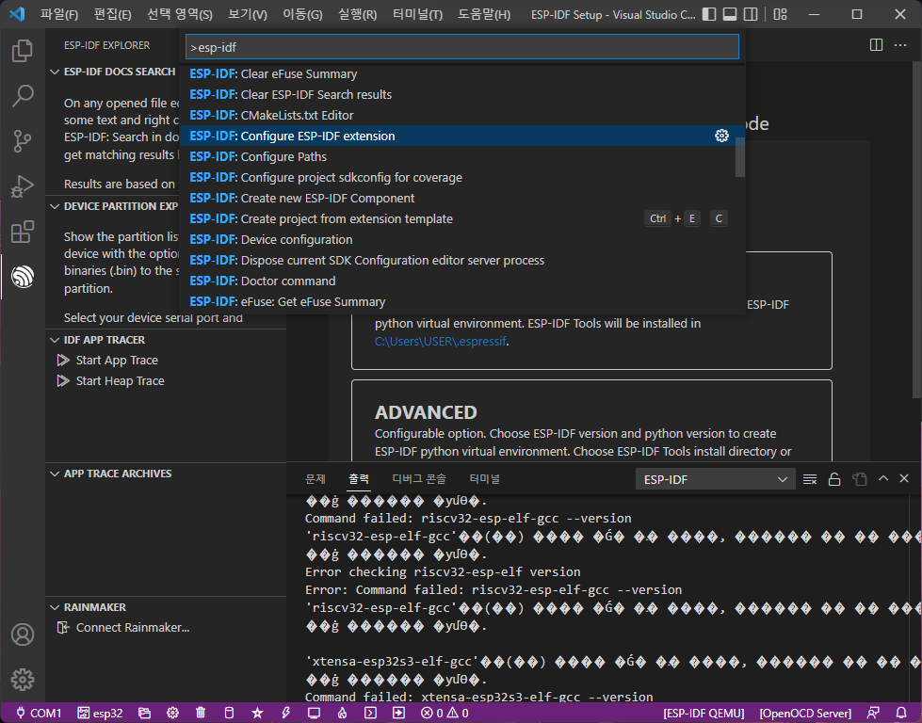The height and width of the screenshot is (723, 922).
Task: Select ESP-IDF: Device configuration command
Action: (x=462, y=240)
